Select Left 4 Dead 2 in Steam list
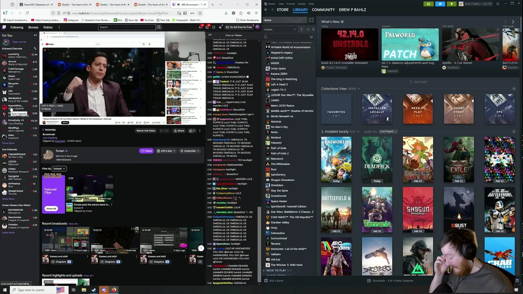Image resolution: width=523 pixels, height=294 pixels. 279,85
